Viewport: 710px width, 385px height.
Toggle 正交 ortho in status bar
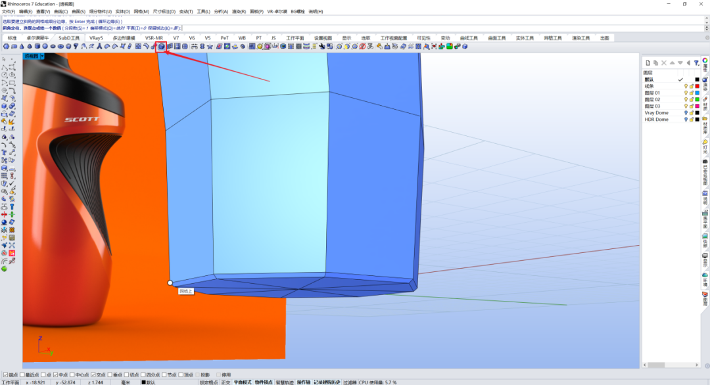[x=225, y=382]
